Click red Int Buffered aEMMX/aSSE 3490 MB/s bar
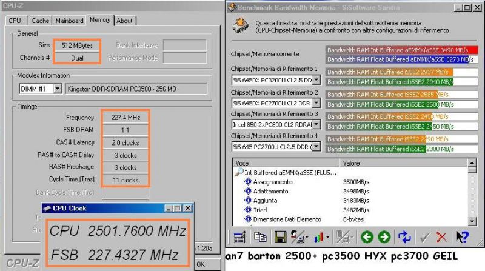 tap(401, 50)
